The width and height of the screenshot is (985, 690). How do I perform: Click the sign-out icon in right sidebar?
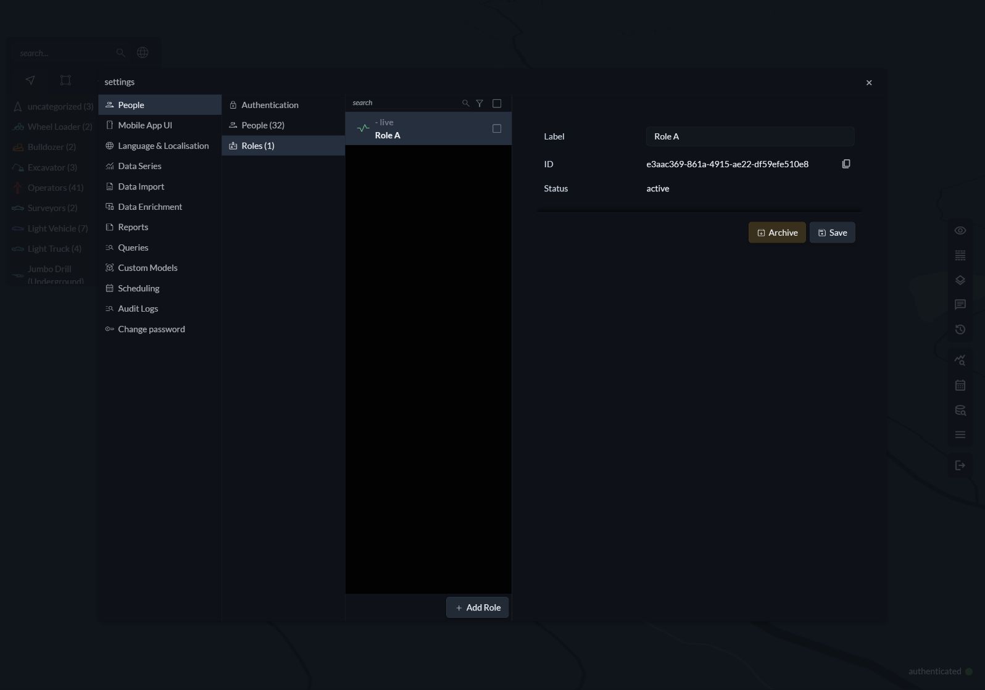coord(960,465)
